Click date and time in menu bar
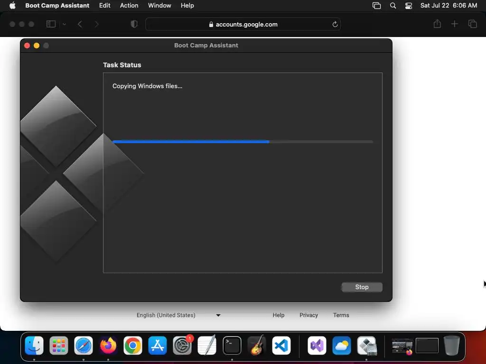The height and width of the screenshot is (364, 486). tap(449, 5)
